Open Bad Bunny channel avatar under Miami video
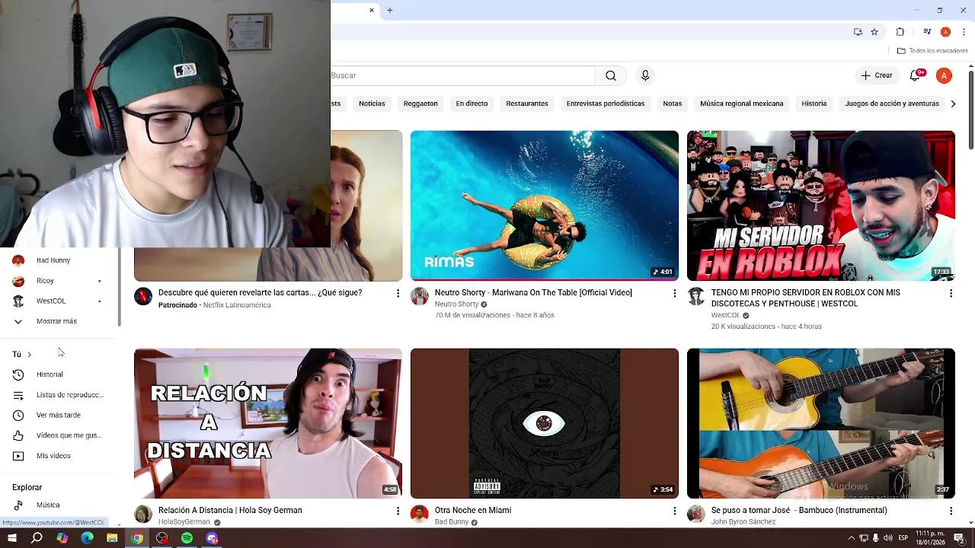The height and width of the screenshot is (548, 975). pyautogui.click(x=420, y=515)
